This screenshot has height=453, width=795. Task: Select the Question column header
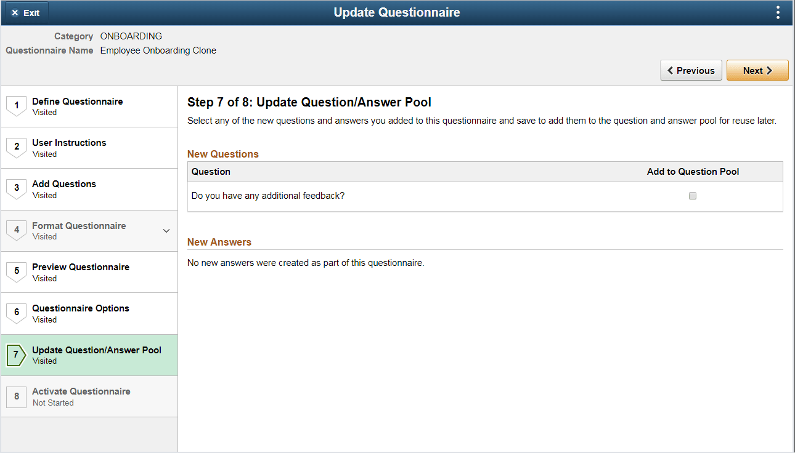211,171
